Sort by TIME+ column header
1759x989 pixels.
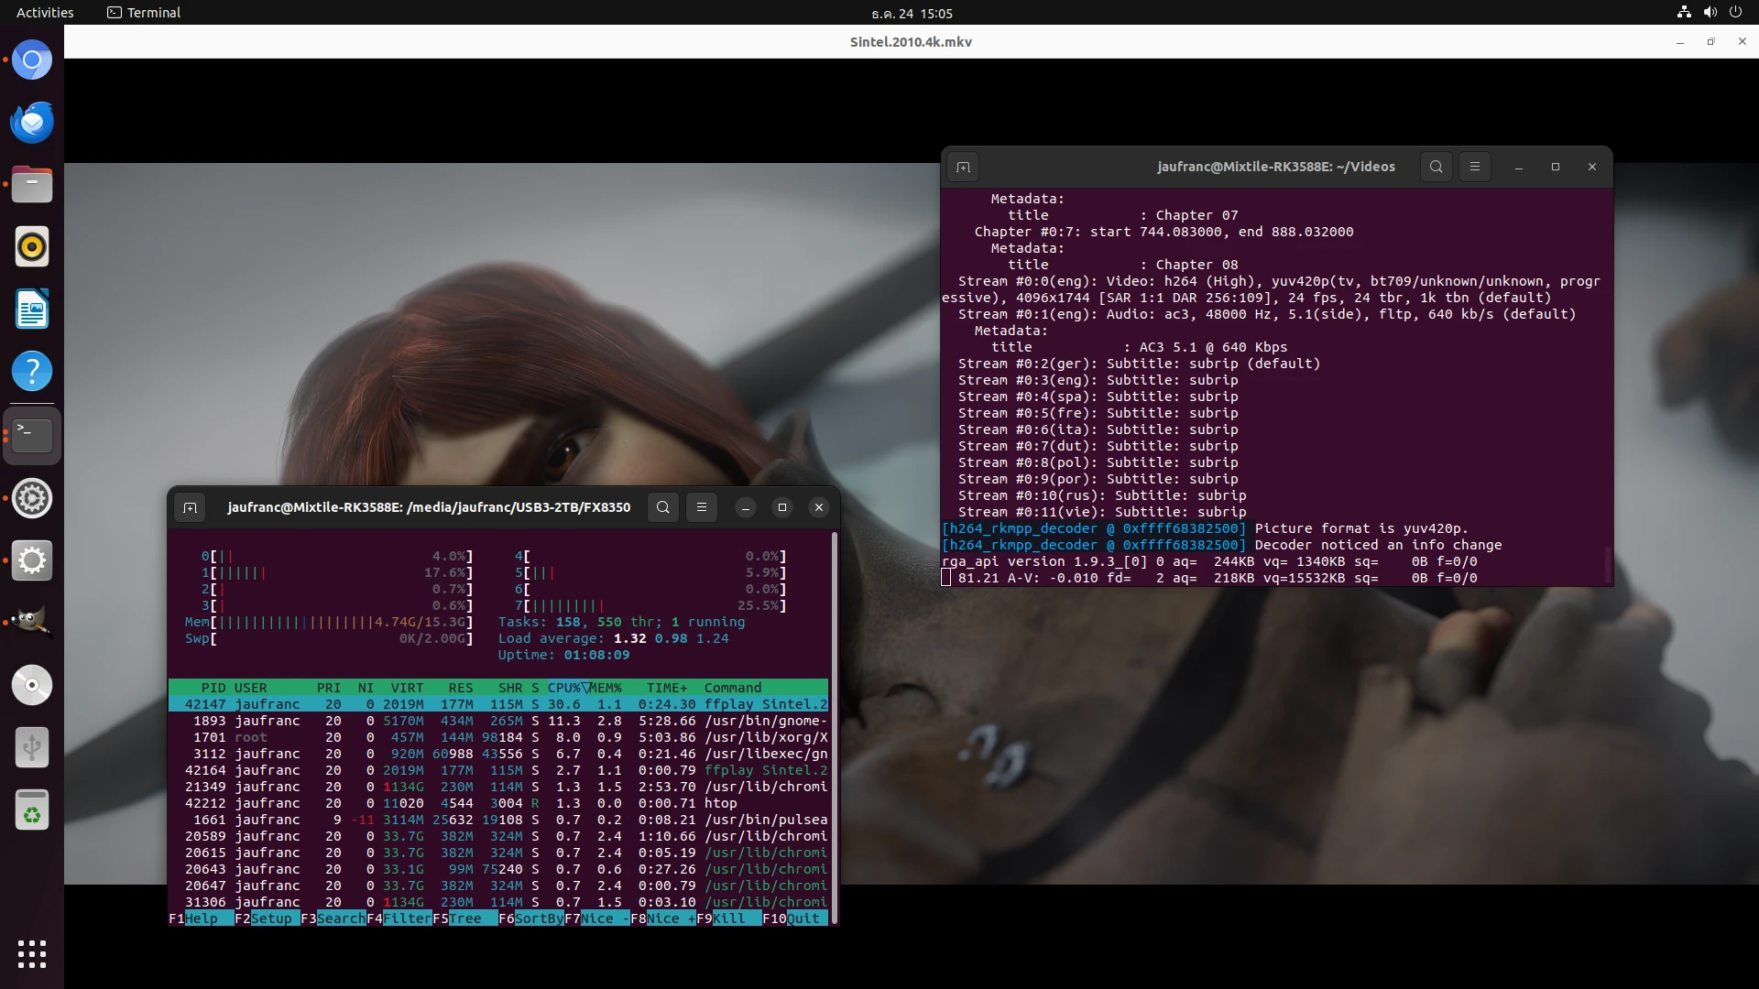(667, 688)
